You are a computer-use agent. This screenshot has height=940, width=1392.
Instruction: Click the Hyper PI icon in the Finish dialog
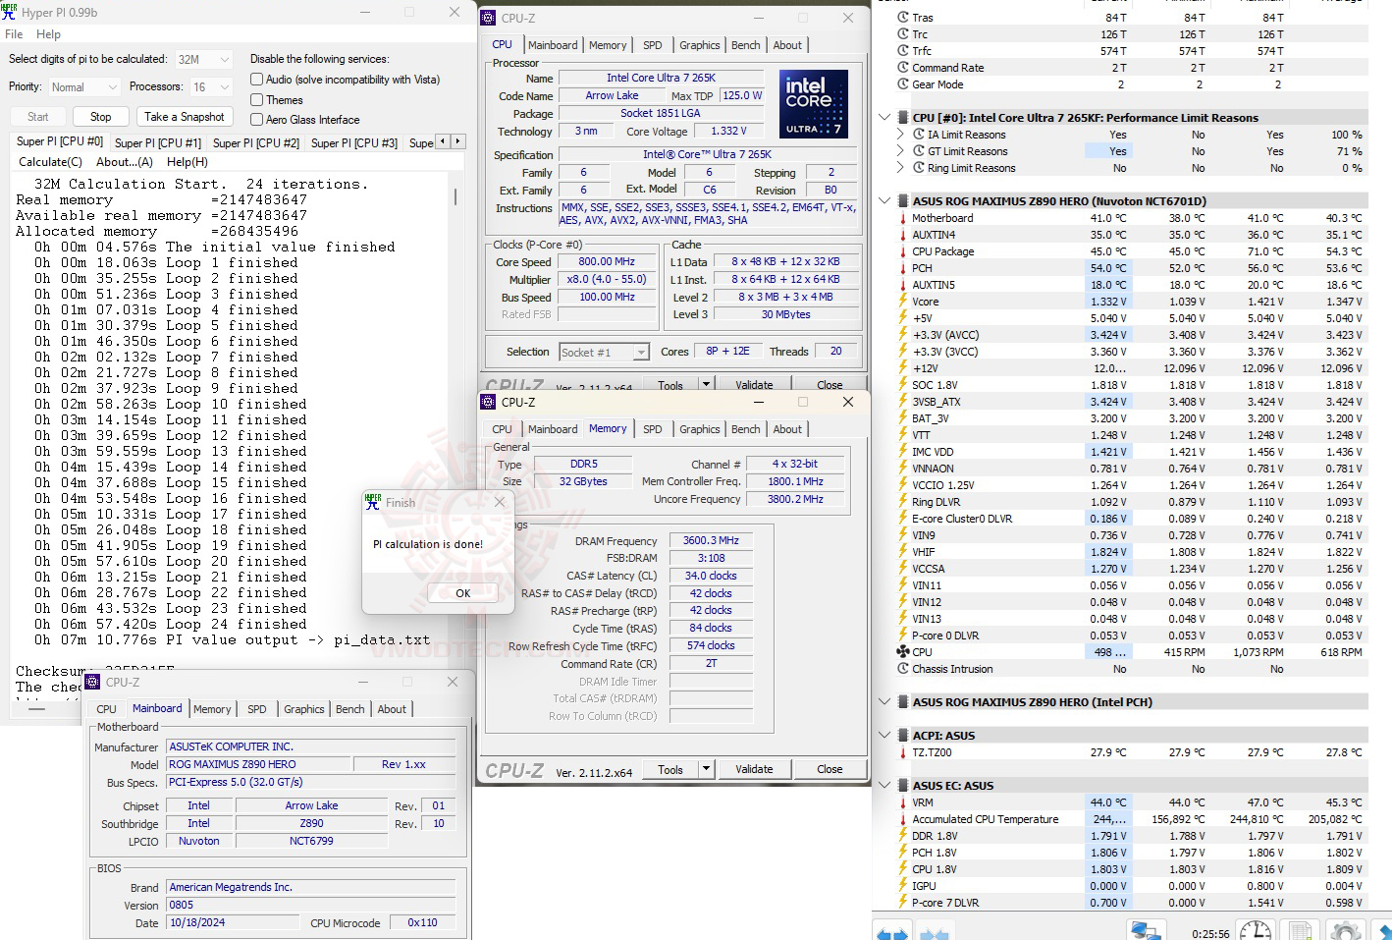click(x=373, y=502)
